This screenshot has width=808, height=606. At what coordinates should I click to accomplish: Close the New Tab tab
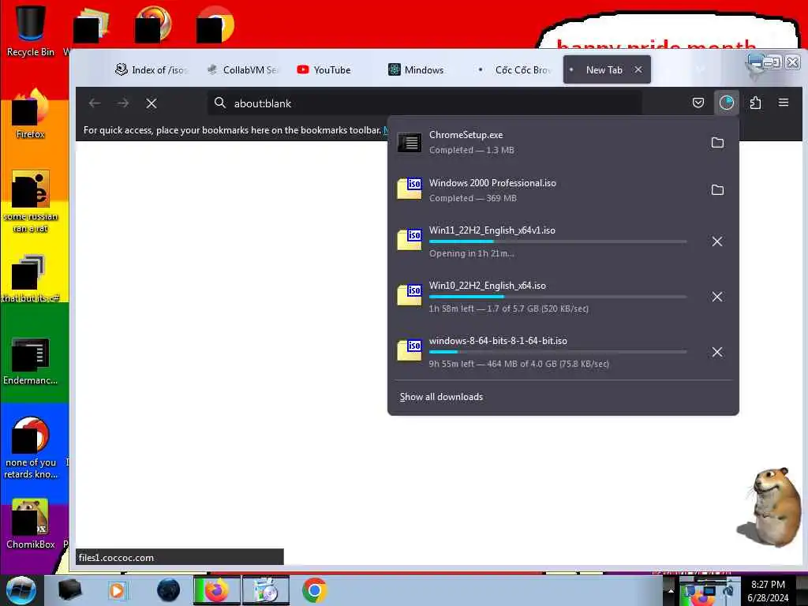pyautogui.click(x=638, y=69)
